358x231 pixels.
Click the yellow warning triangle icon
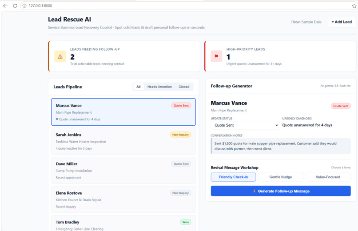(60, 56)
